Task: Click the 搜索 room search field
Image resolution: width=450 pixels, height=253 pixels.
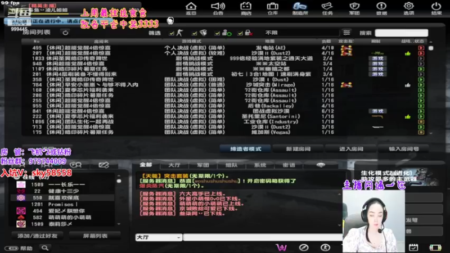Action: click(402, 33)
